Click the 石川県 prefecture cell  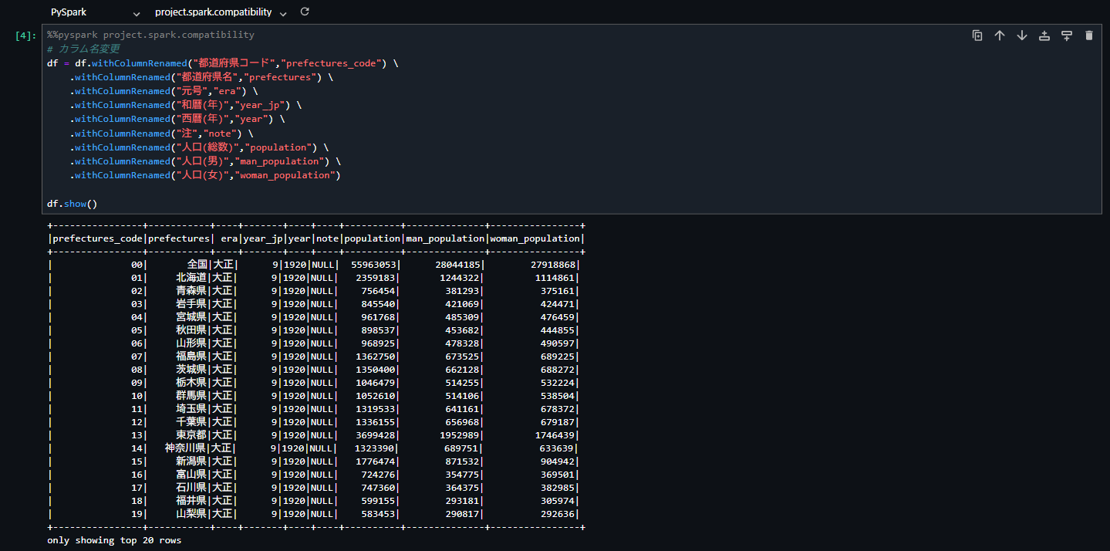coord(191,488)
